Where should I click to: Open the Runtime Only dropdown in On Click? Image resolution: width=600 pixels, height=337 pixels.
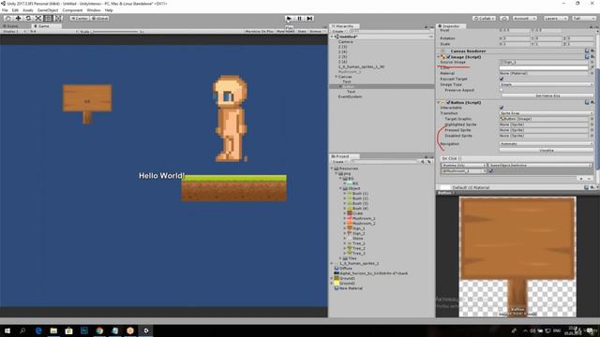(x=464, y=165)
